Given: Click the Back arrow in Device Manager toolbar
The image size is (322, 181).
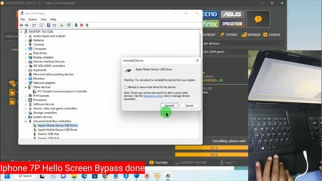Looking at the screenshot, I should (x=21, y=25).
